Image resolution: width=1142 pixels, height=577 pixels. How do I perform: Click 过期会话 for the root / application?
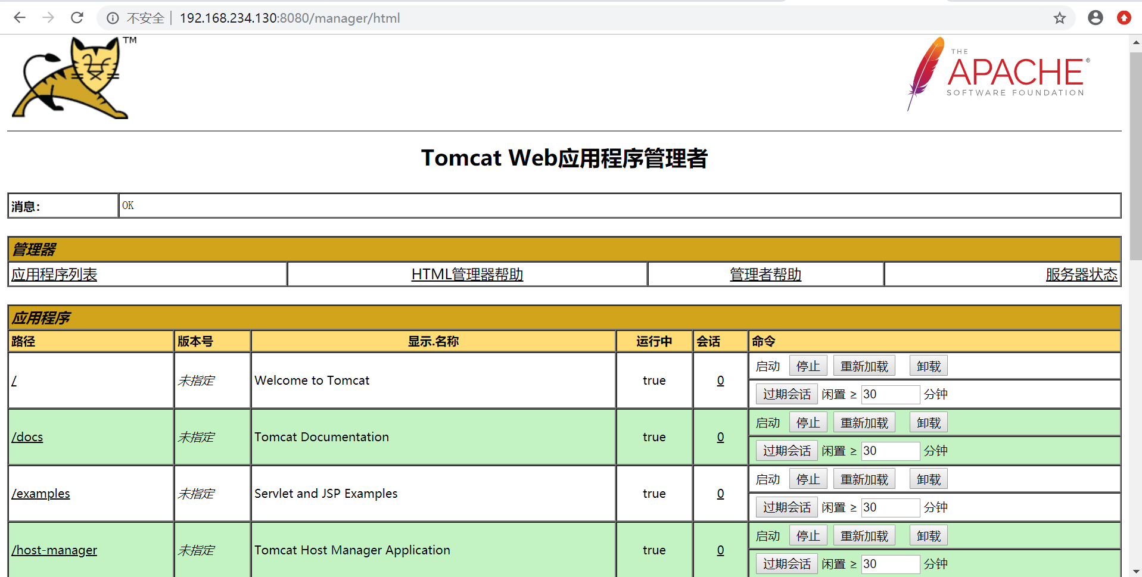pyautogui.click(x=786, y=394)
